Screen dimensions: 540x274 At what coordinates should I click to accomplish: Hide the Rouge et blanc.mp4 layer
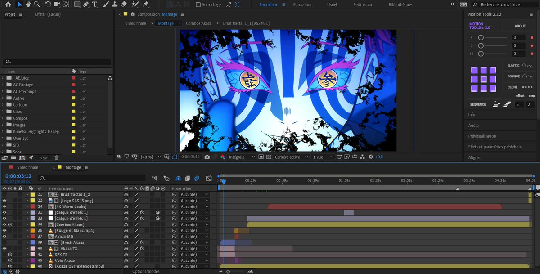4,230
